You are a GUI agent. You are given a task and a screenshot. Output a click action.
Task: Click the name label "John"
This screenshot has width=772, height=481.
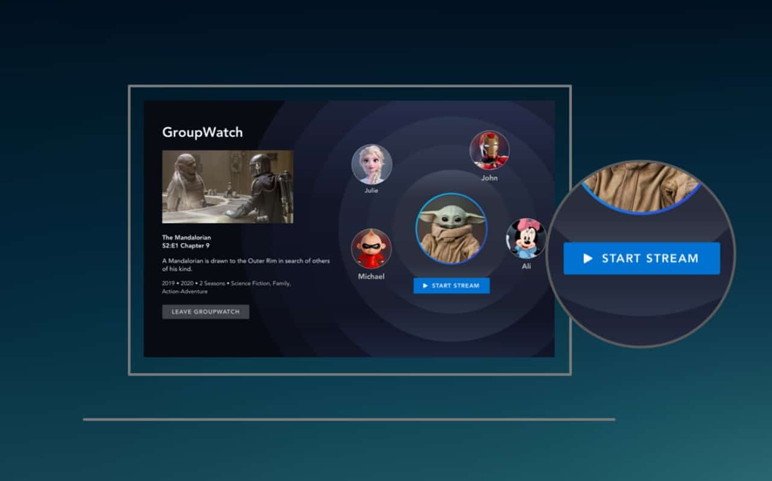coord(489,178)
